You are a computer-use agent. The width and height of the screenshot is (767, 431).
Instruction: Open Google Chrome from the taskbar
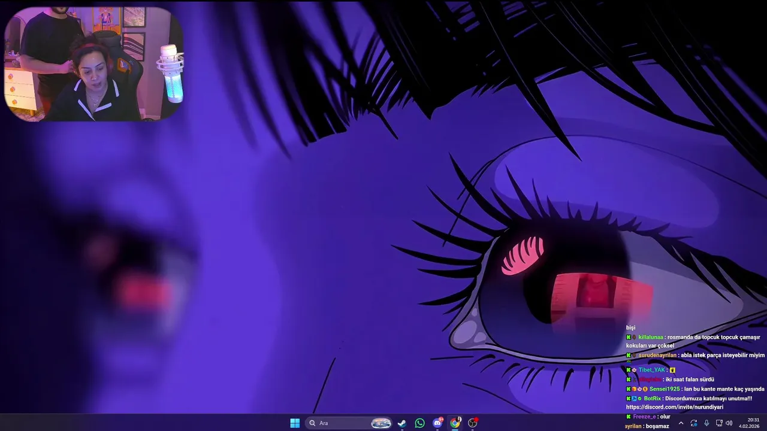click(455, 423)
